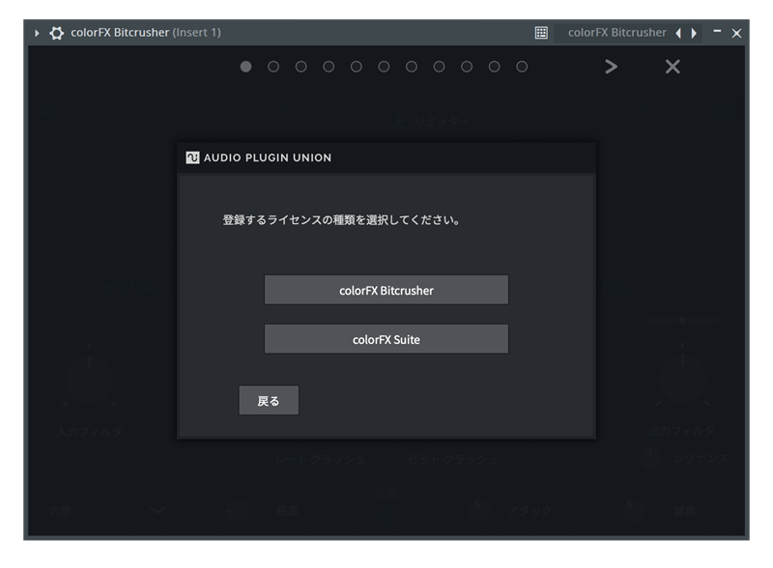Viewport: 773px width, 568px height.
Task: Click the AUDIO PLUGIN UNION dialog title
Action: click(268, 157)
